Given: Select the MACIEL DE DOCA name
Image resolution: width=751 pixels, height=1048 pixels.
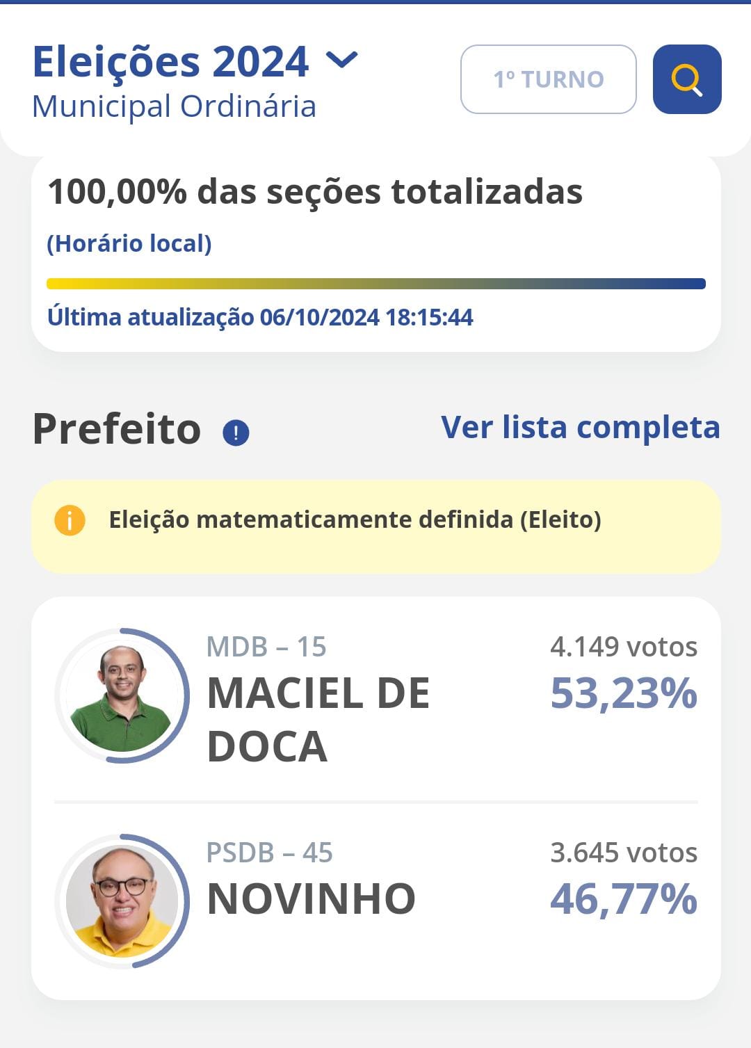Looking at the screenshot, I should click(x=319, y=720).
